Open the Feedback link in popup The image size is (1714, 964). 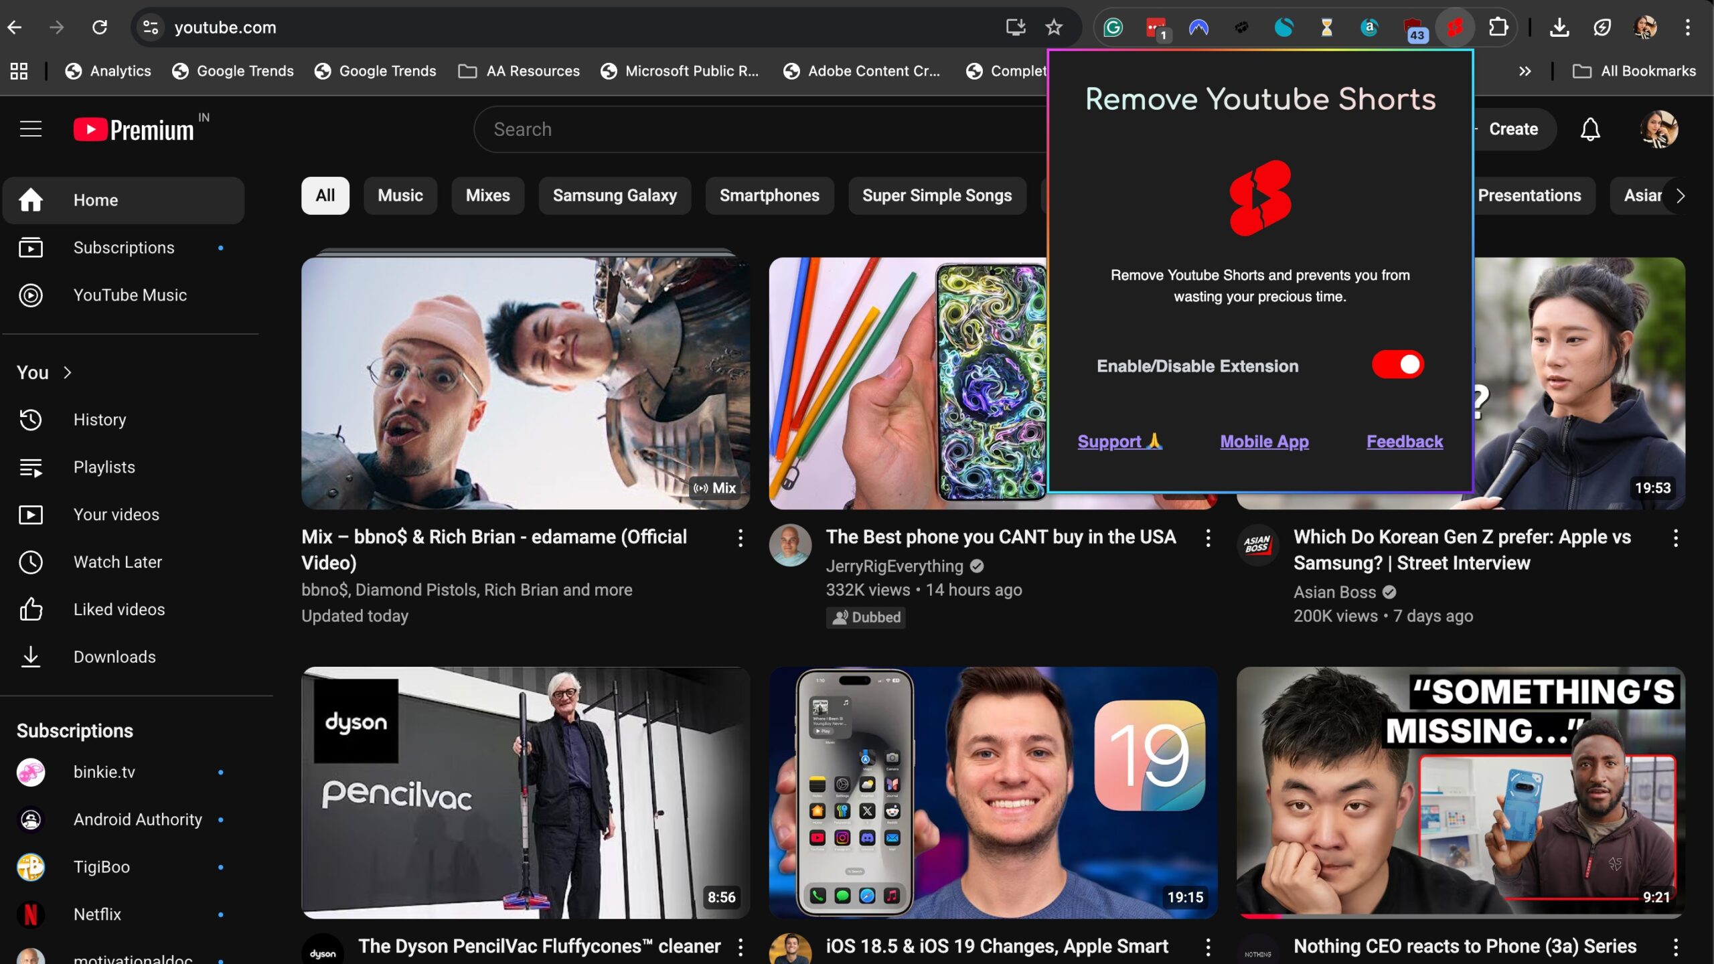[1404, 441]
